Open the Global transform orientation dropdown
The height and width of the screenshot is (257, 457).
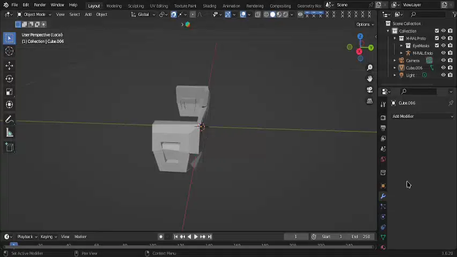[143, 14]
